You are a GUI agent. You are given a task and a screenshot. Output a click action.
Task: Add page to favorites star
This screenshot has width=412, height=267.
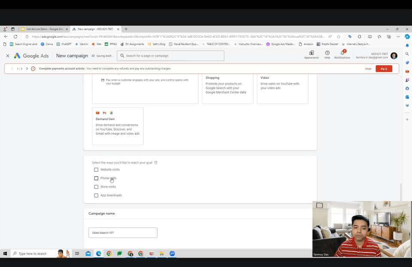coord(339,37)
